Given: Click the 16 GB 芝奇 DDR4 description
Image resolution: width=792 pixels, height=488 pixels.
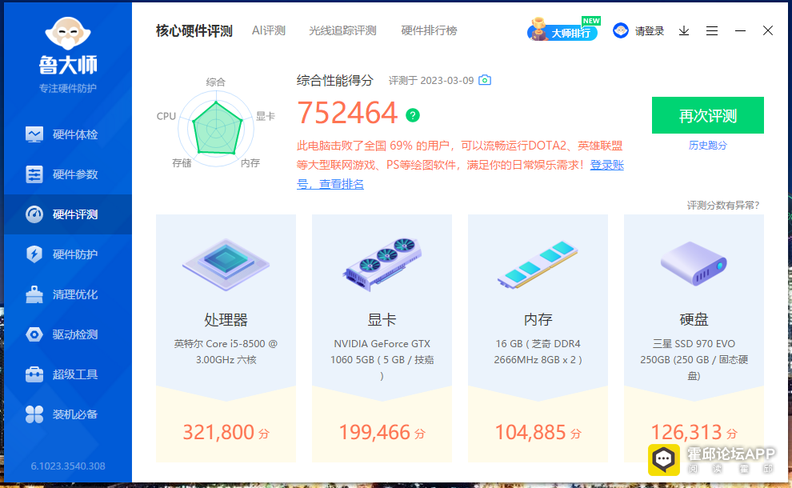Looking at the screenshot, I should click(538, 352).
